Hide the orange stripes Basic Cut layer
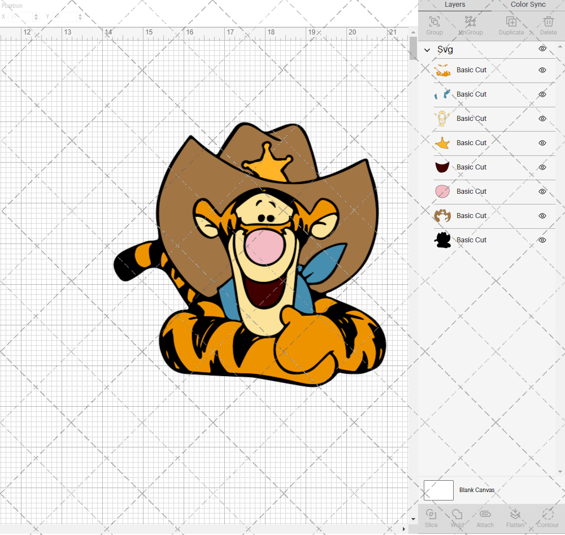 pos(542,70)
